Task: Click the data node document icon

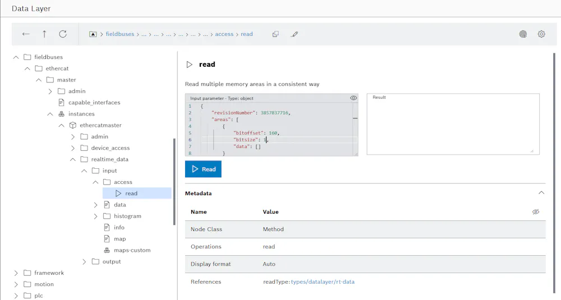Action: [x=107, y=205]
